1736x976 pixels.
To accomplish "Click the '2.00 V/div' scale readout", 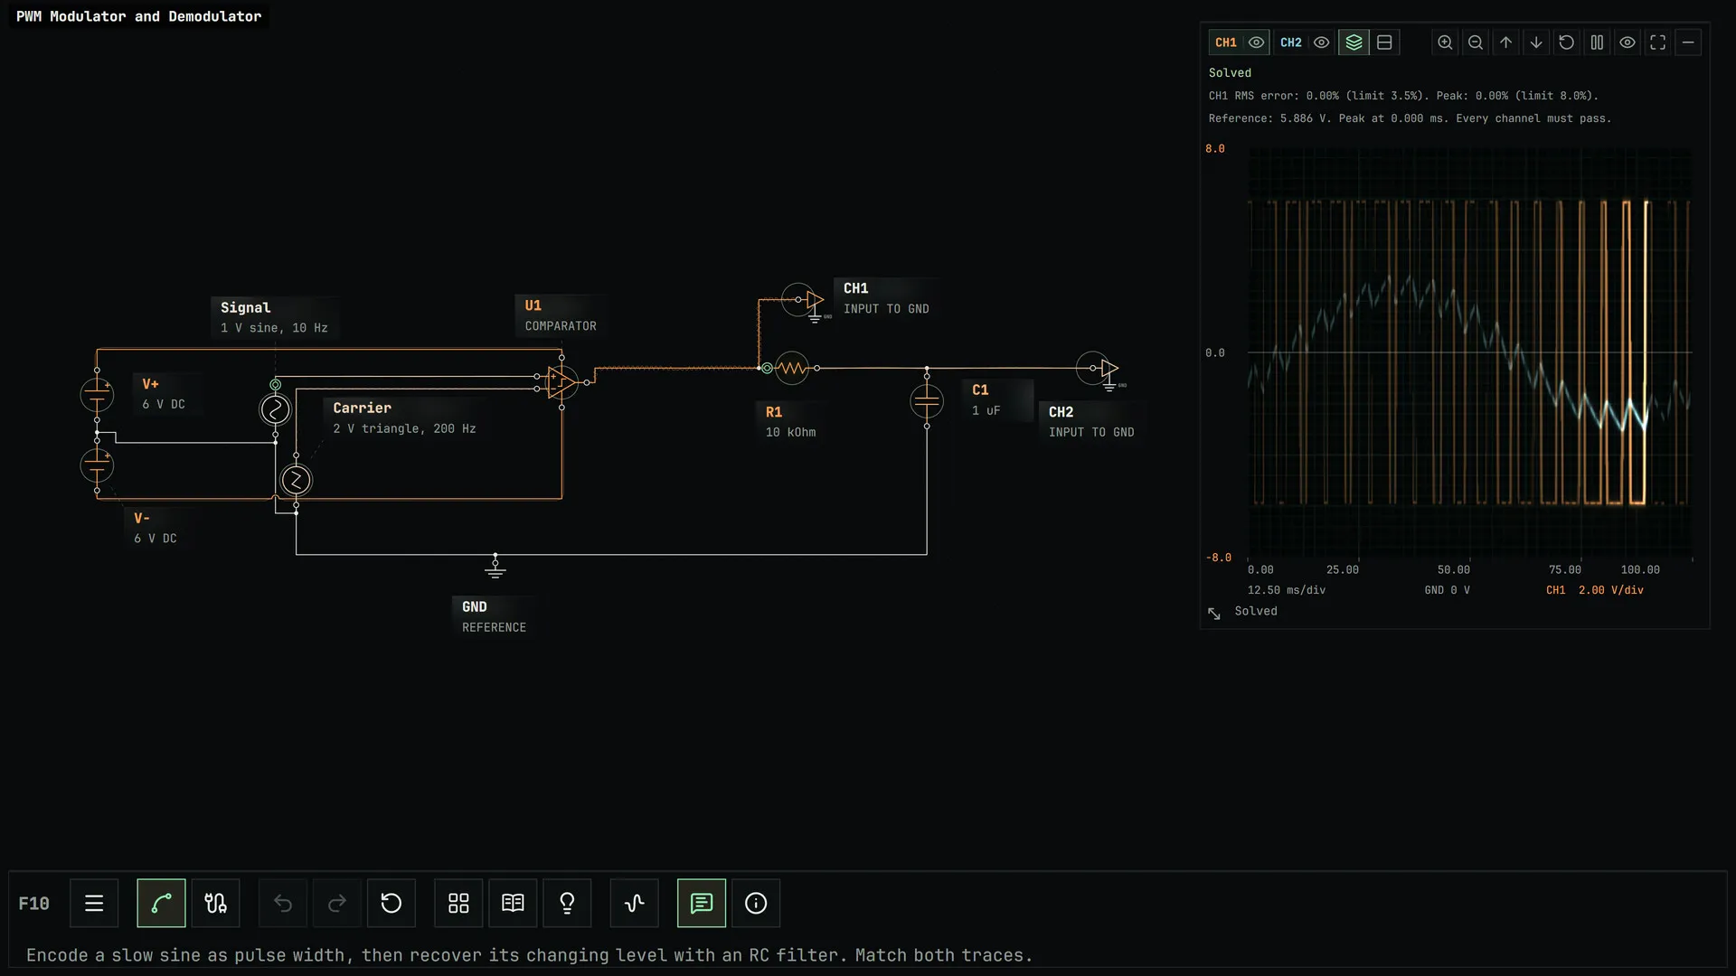I will click(x=1611, y=590).
